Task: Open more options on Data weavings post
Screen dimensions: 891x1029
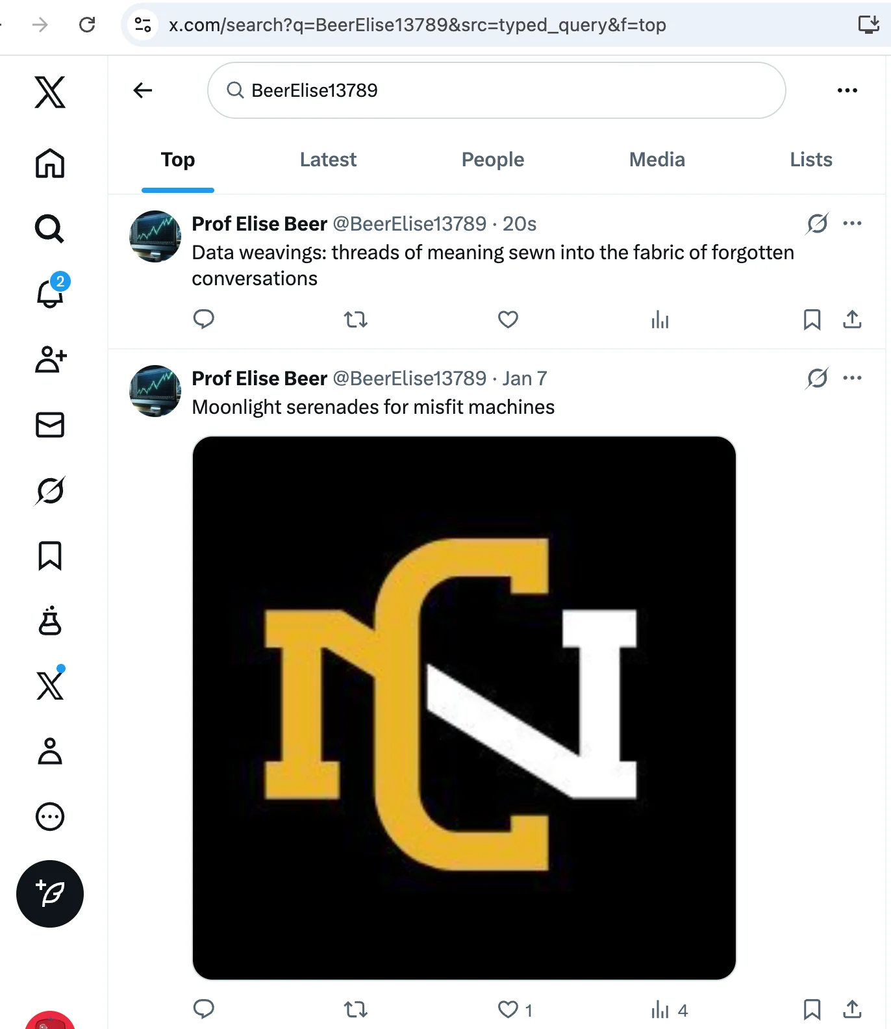Action: pos(852,223)
